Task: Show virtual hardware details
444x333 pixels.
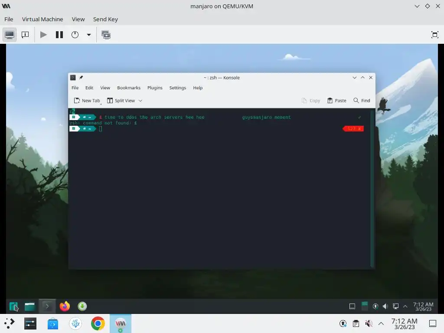Action: point(25,35)
